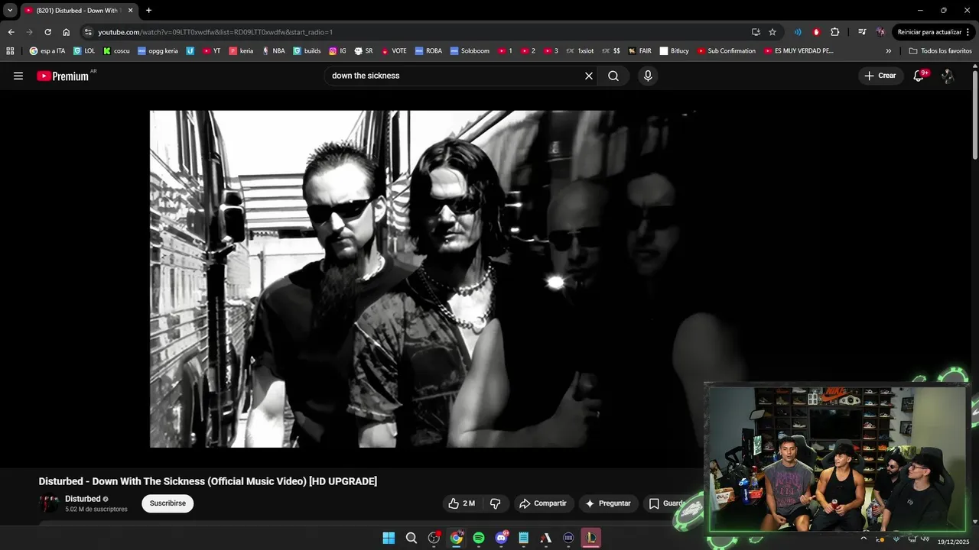The image size is (979, 550).
Task: Switch to Discord in the taskbar
Action: point(501,538)
